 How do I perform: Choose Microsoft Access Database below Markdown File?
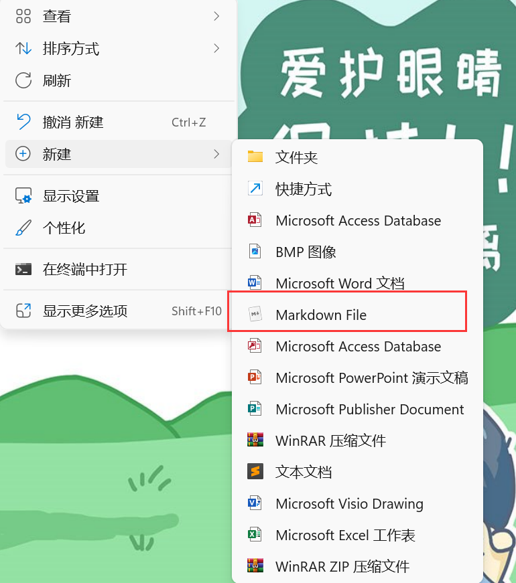tap(357, 346)
